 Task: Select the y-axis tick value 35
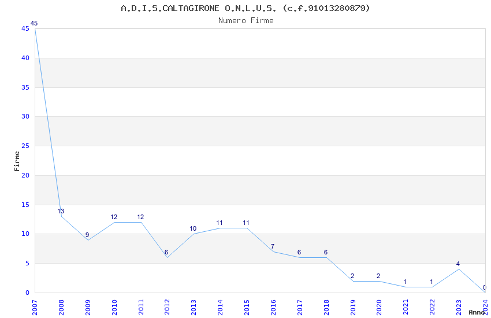[x=25, y=87]
